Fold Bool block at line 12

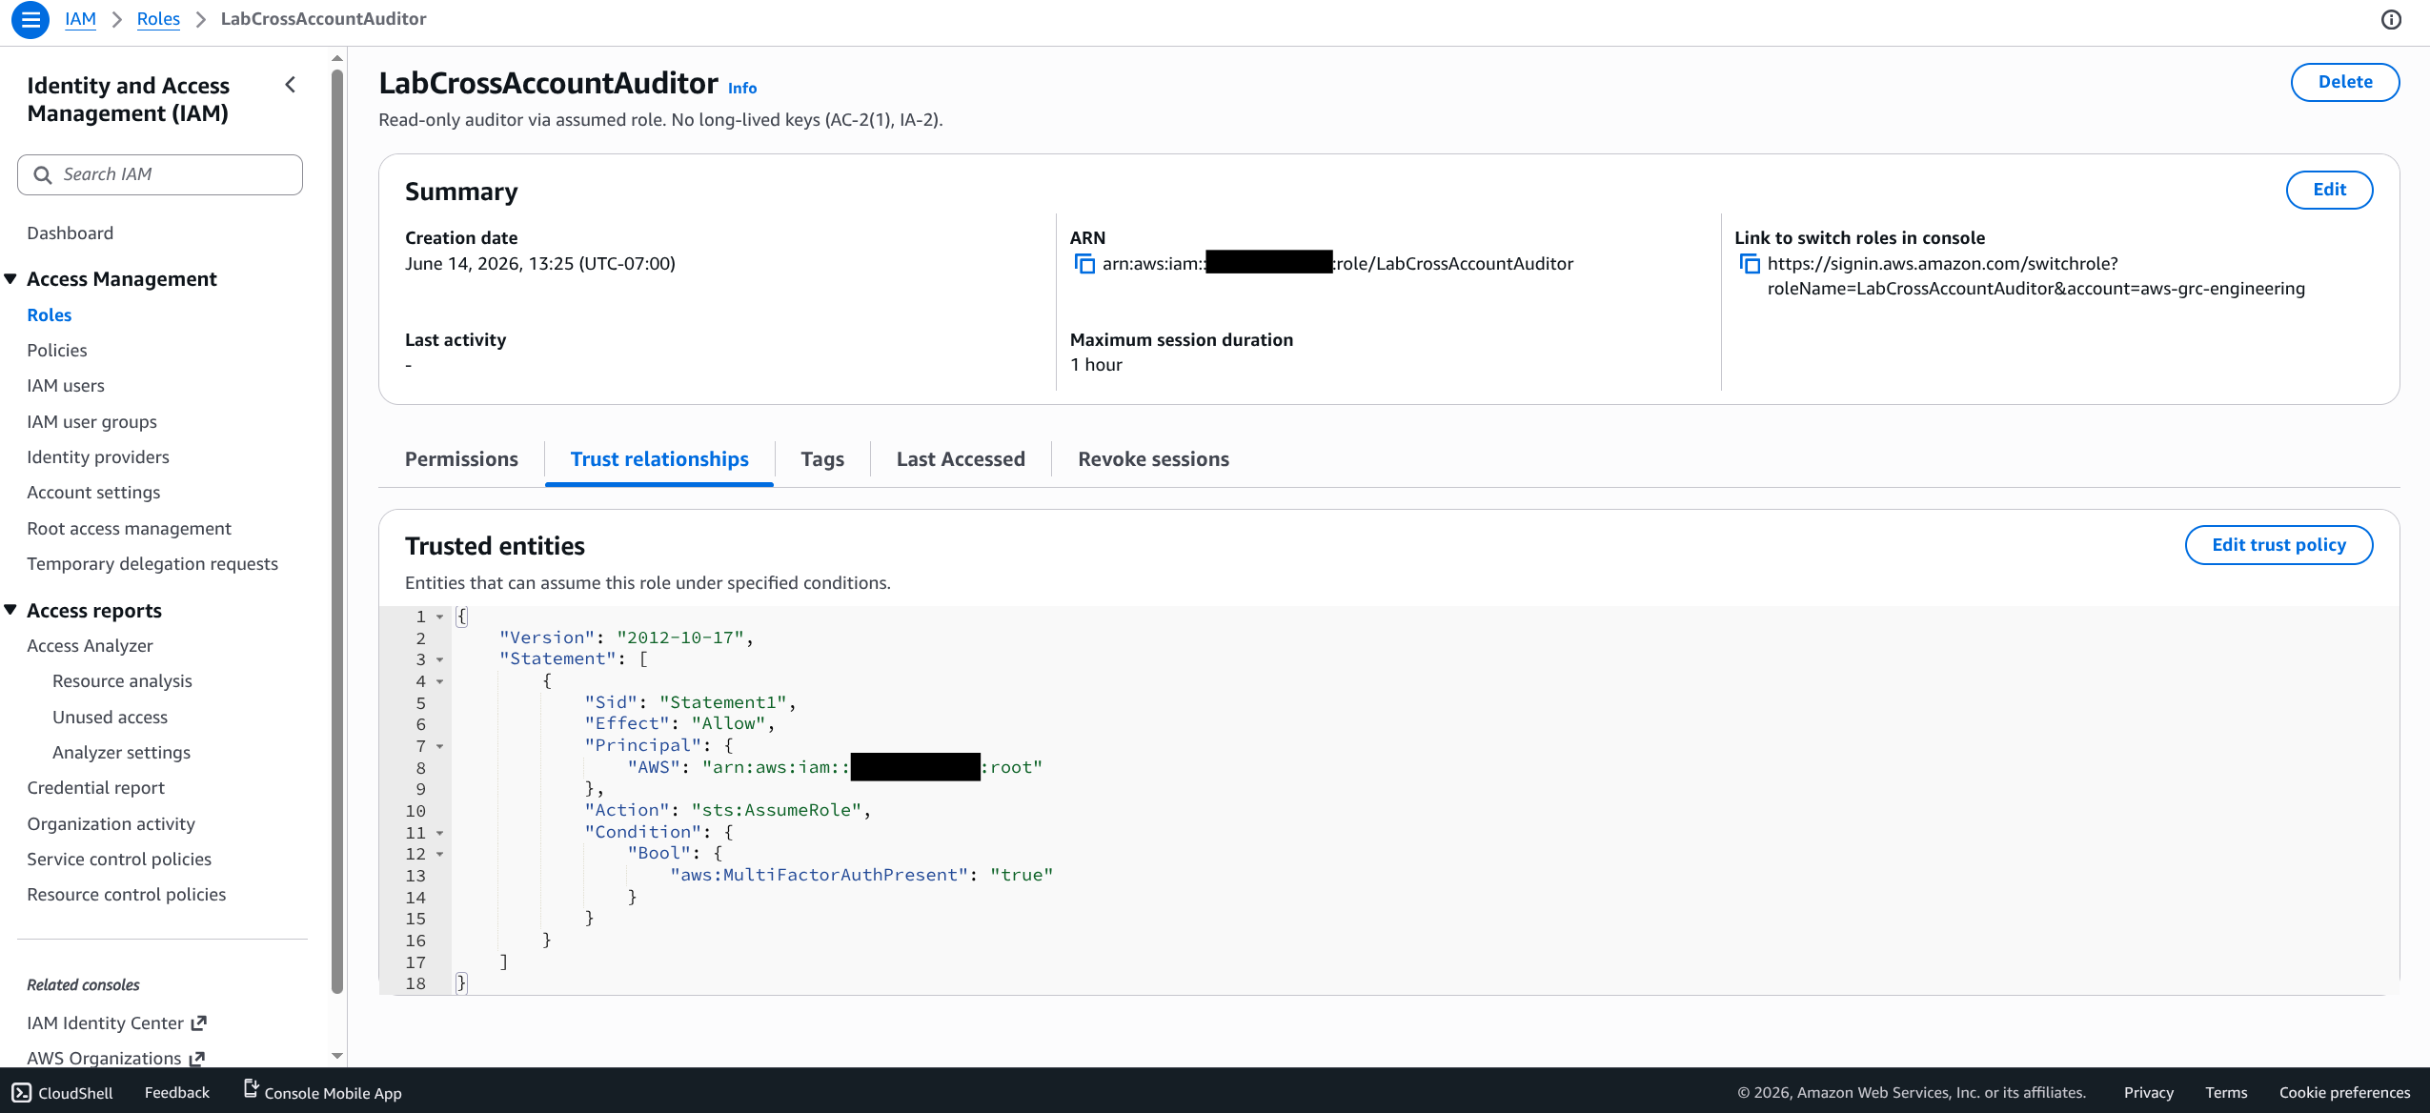(439, 854)
